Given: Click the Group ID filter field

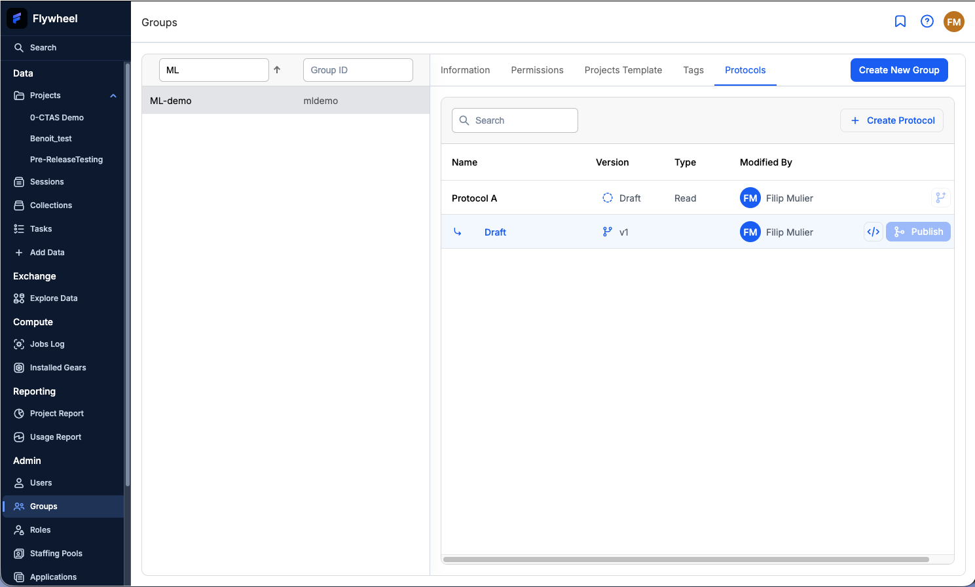Looking at the screenshot, I should [x=358, y=69].
